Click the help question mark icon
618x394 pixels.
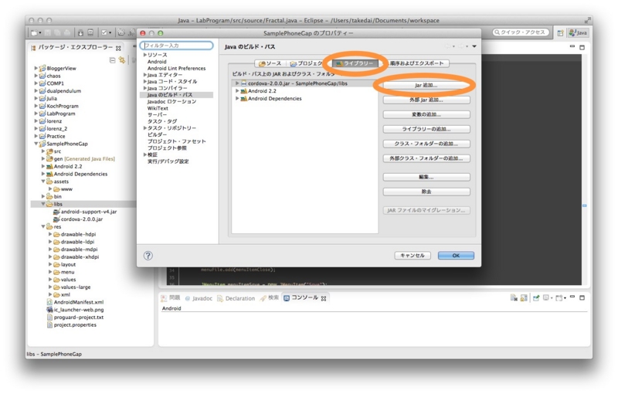(x=148, y=256)
